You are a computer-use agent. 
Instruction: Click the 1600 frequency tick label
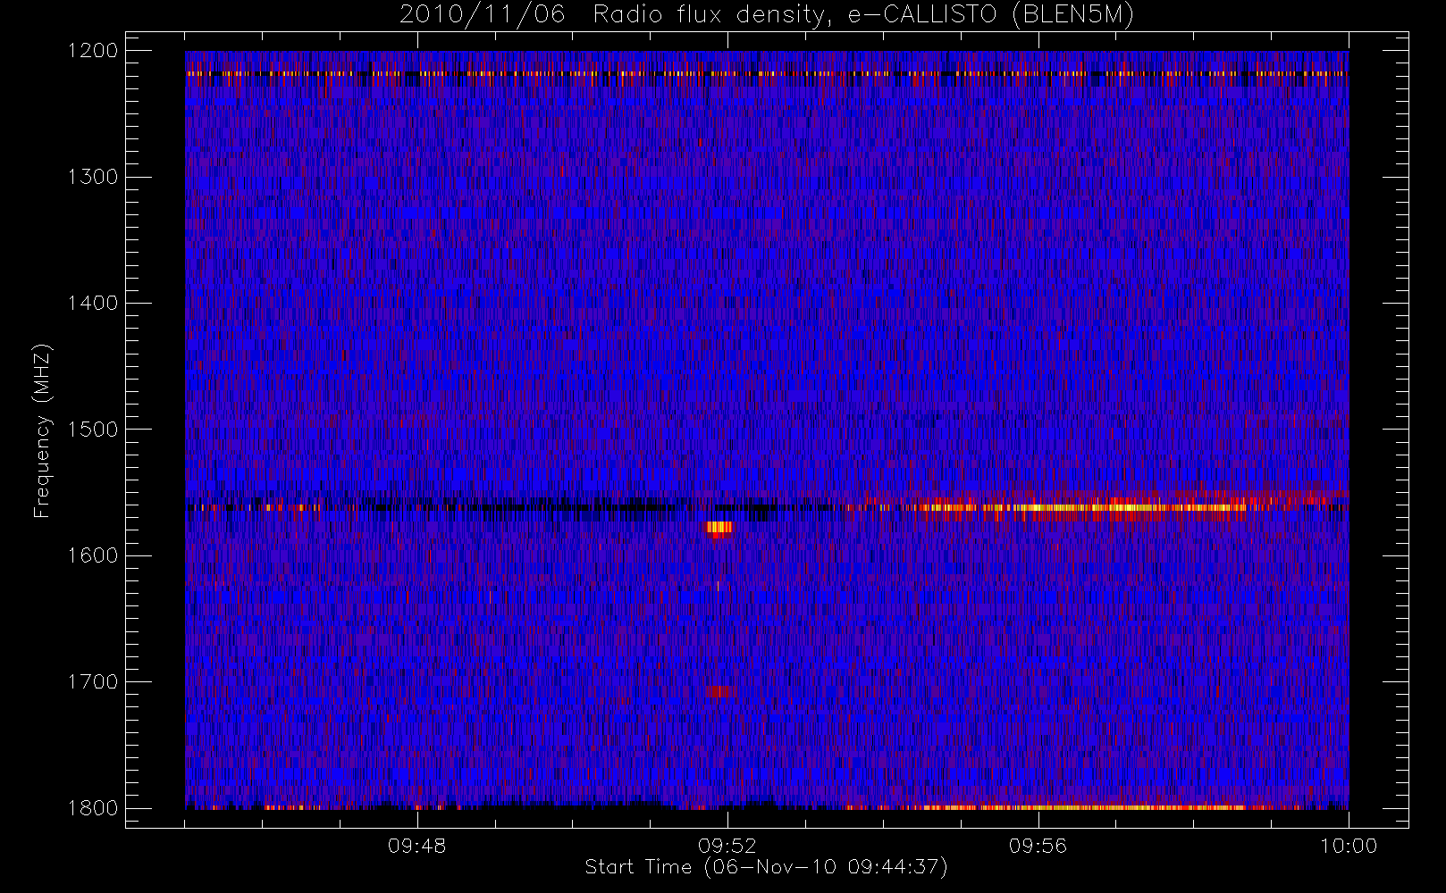(93, 555)
